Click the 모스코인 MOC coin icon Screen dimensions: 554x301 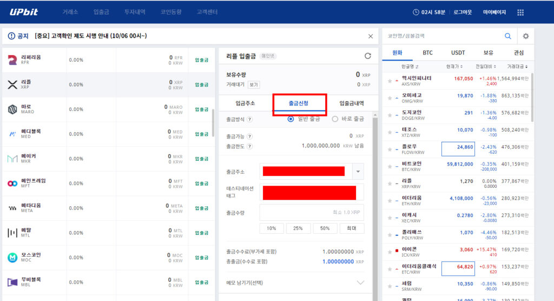coord(12,258)
